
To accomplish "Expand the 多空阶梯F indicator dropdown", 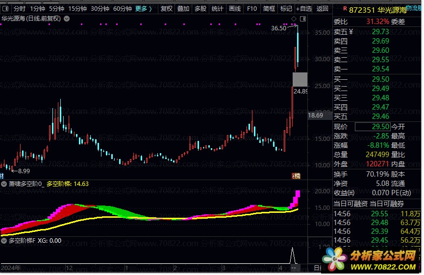I will coord(4,241).
